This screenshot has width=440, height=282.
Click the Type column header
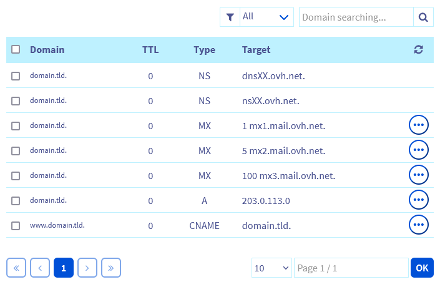pos(204,50)
